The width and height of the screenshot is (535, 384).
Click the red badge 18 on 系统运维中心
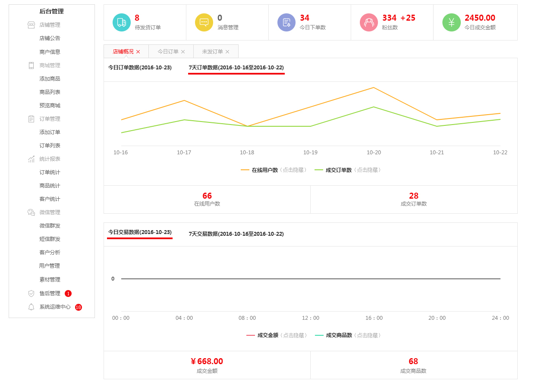[79, 307]
